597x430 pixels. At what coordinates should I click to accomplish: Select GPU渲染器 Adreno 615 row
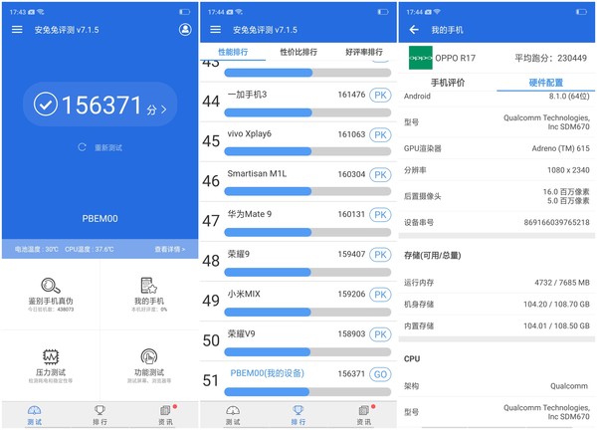(497, 148)
